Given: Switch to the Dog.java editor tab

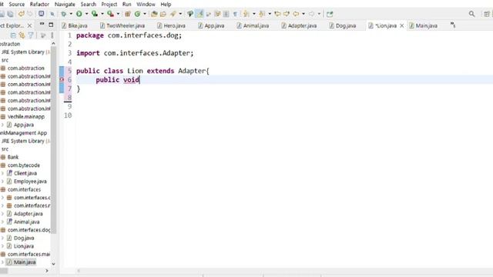Looking at the screenshot, I should pos(342,25).
